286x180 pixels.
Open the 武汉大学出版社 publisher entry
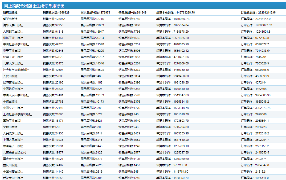(13, 178)
